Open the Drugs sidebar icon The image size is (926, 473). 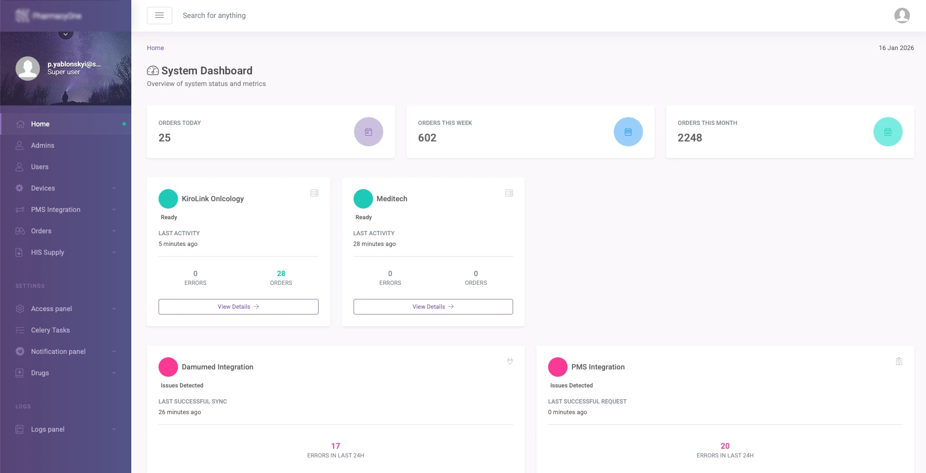[19, 373]
